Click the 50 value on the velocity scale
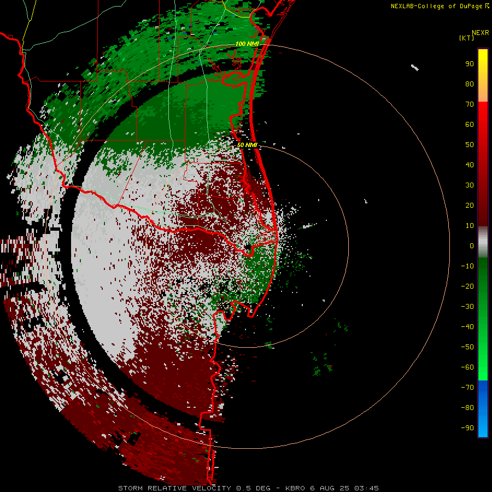This screenshot has height=492, width=492. [470, 145]
